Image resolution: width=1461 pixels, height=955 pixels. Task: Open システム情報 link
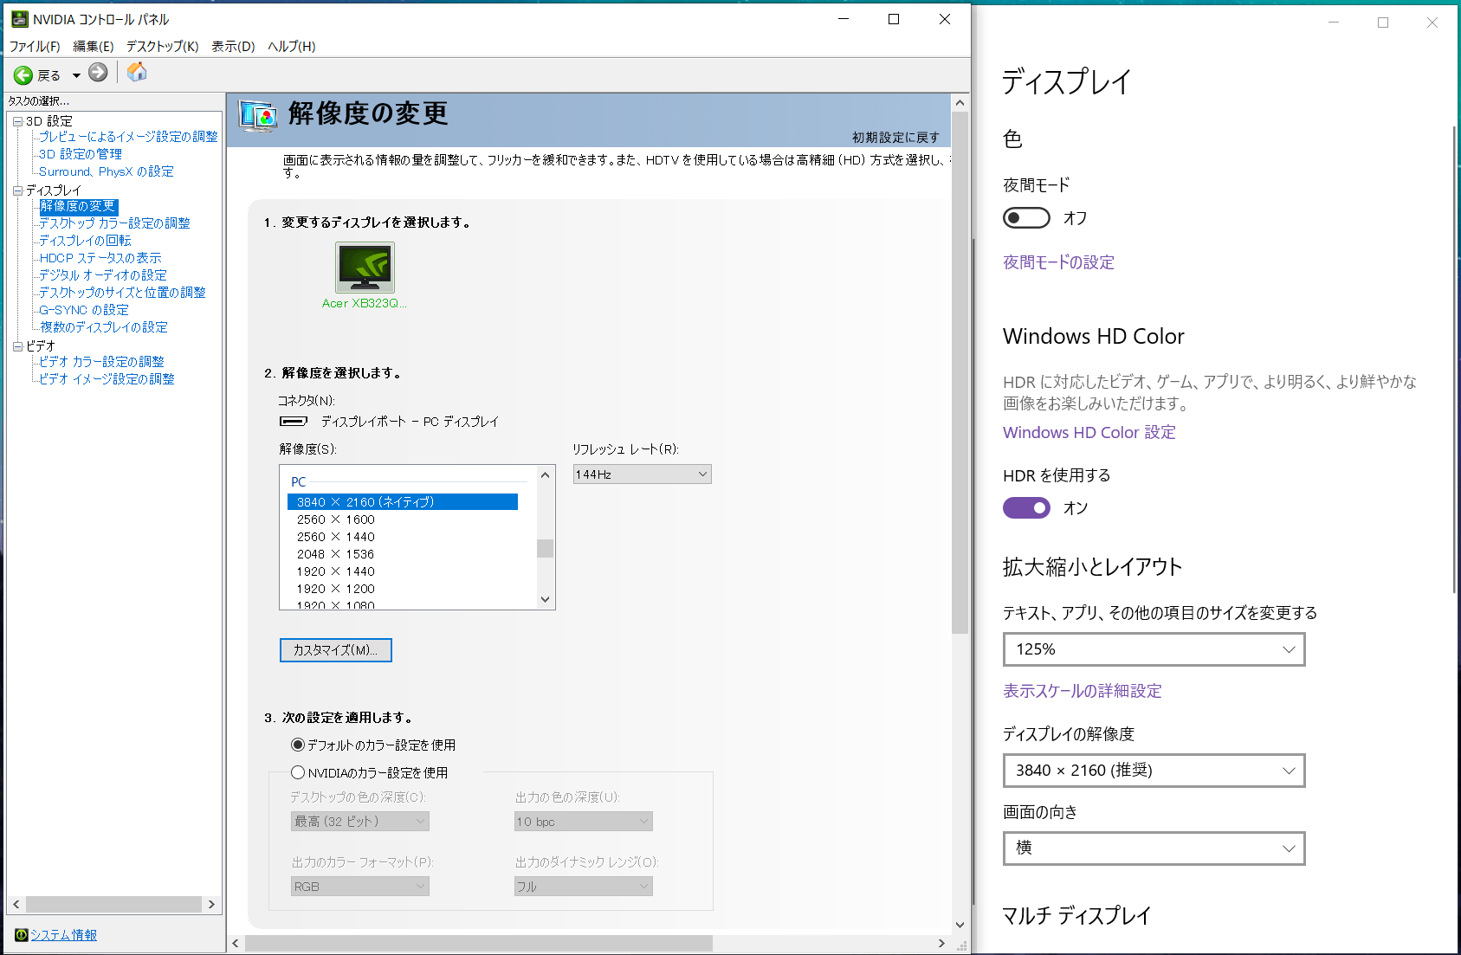[64, 935]
